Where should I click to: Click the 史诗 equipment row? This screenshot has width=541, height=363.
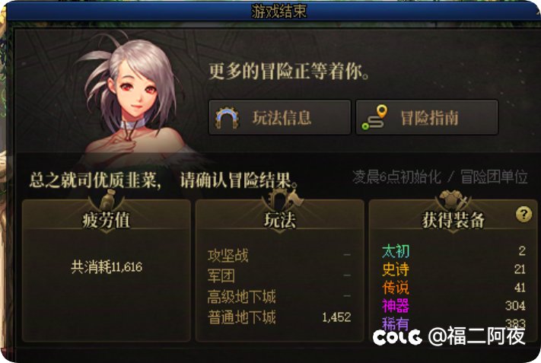click(x=453, y=269)
